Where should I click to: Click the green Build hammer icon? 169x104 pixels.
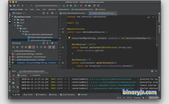coord(31,6)
